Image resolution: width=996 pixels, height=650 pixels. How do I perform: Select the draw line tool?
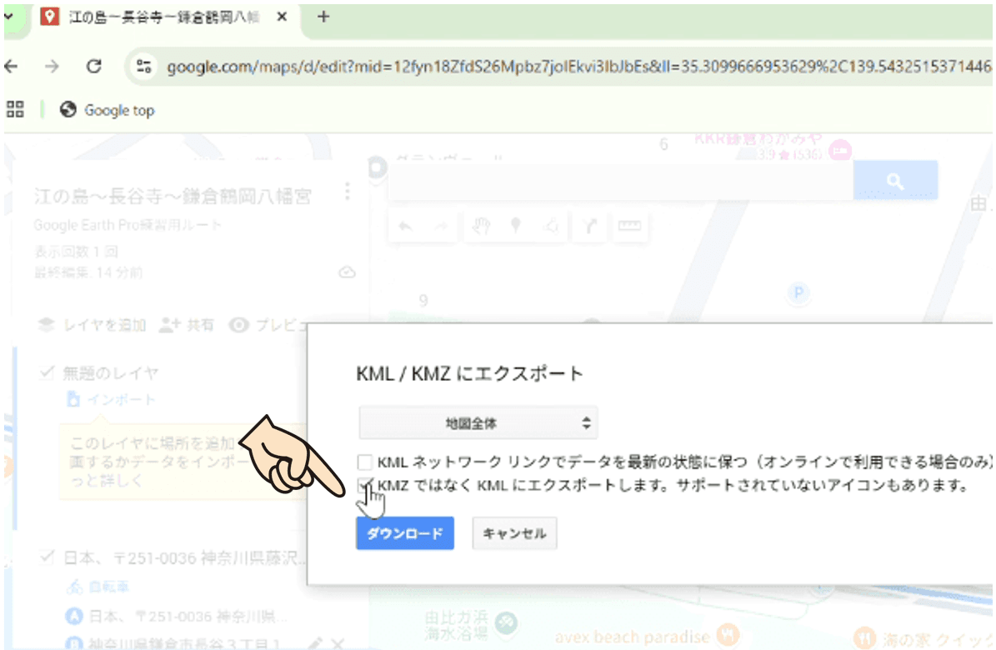(550, 227)
